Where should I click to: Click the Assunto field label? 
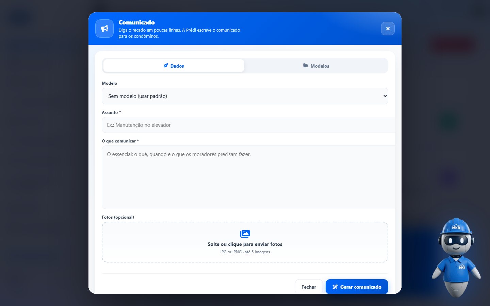point(111,113)
